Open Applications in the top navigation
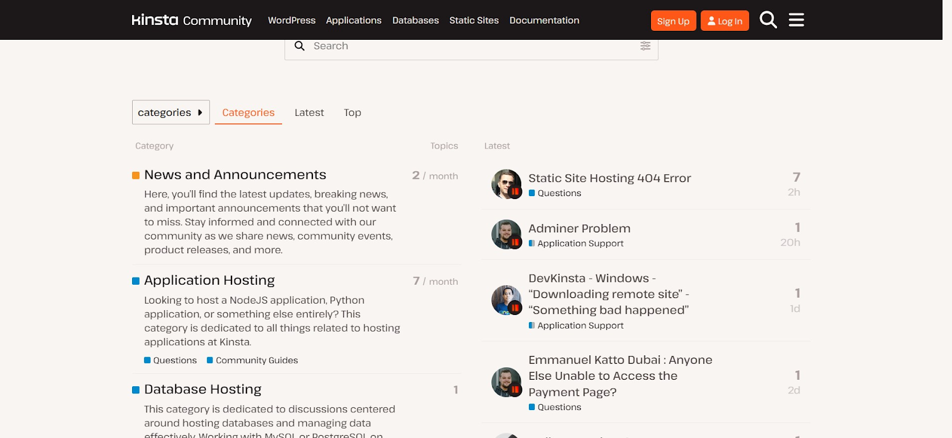The width and height of the screenshot is (952, 438). click(x=353, y=20)
